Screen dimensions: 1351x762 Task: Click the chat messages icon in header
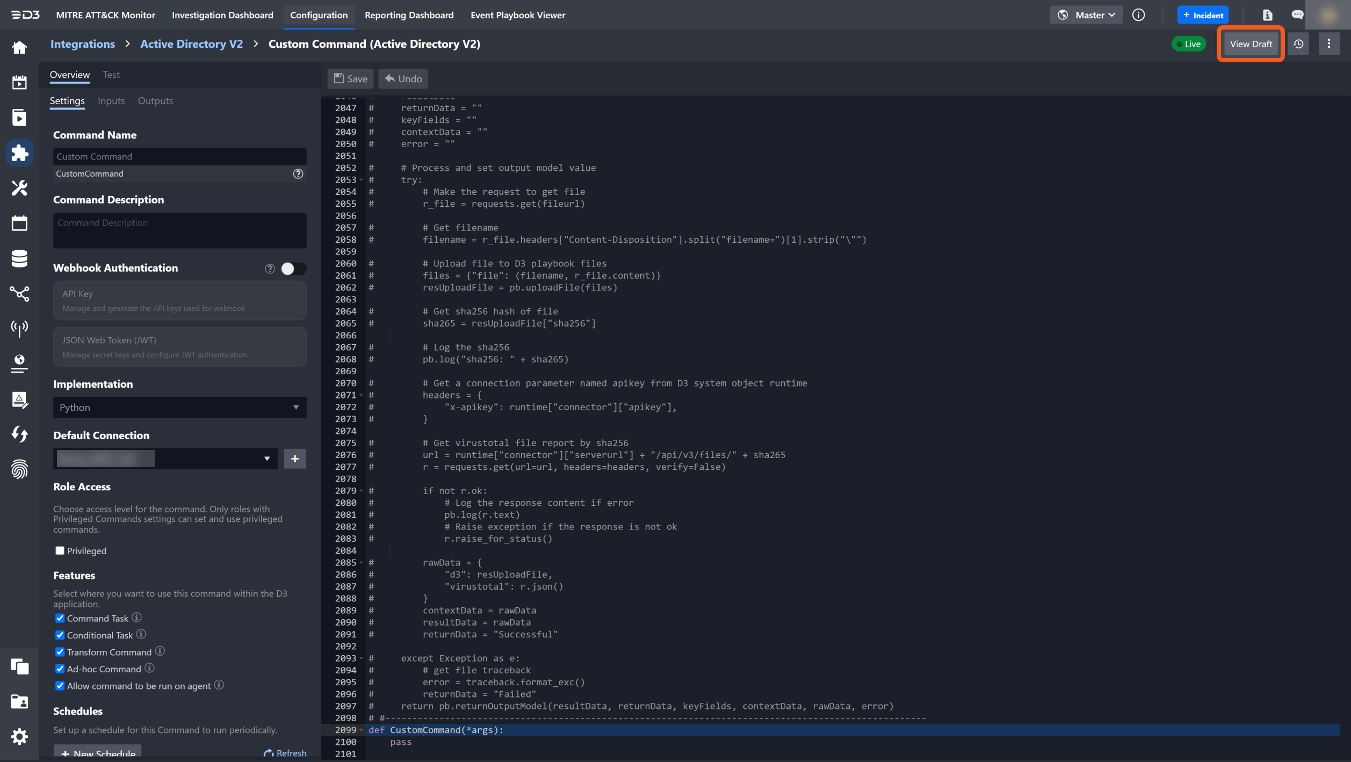click(x=1297, y=15)
